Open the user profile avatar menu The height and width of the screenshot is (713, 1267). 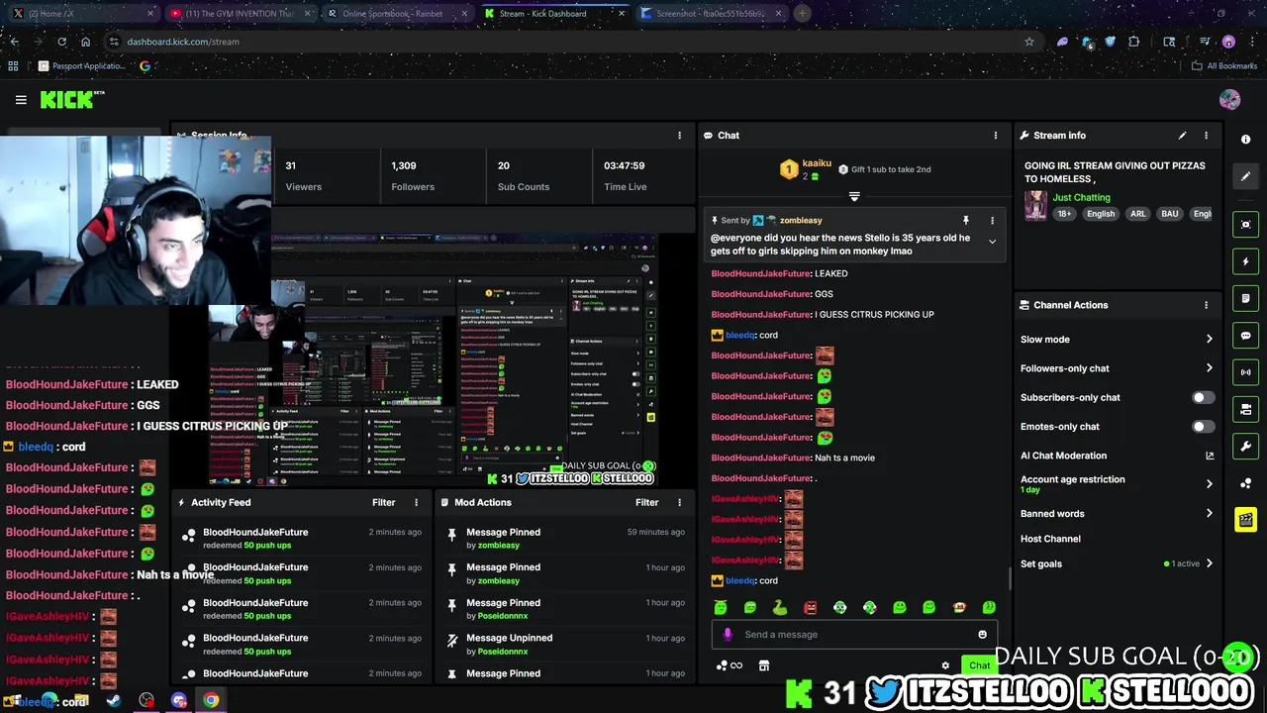(x=1229, y=99)
